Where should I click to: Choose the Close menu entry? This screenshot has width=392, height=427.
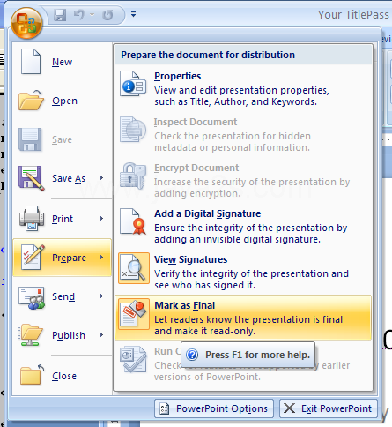coord(64,376)
